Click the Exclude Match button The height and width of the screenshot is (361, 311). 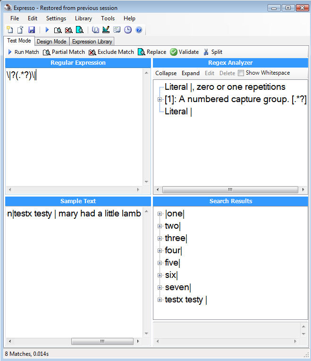pyautogui.click(x=111, y=52)
